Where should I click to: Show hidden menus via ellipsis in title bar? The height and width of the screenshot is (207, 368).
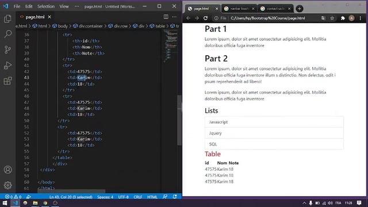coord(76,6)
